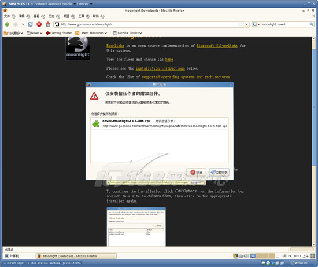This screenshot has width=318, height=267.
Task: Expand the Novell bookmarks folder
Action: [34, 33]
